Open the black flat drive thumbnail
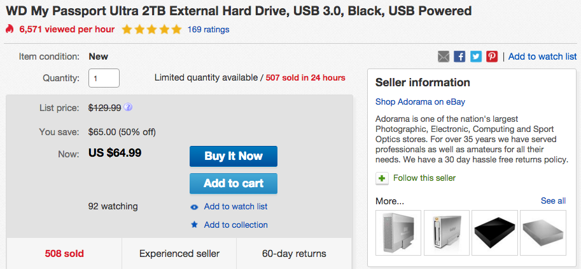Viewport: 581px width, 269px height. (x=494, y=232)
